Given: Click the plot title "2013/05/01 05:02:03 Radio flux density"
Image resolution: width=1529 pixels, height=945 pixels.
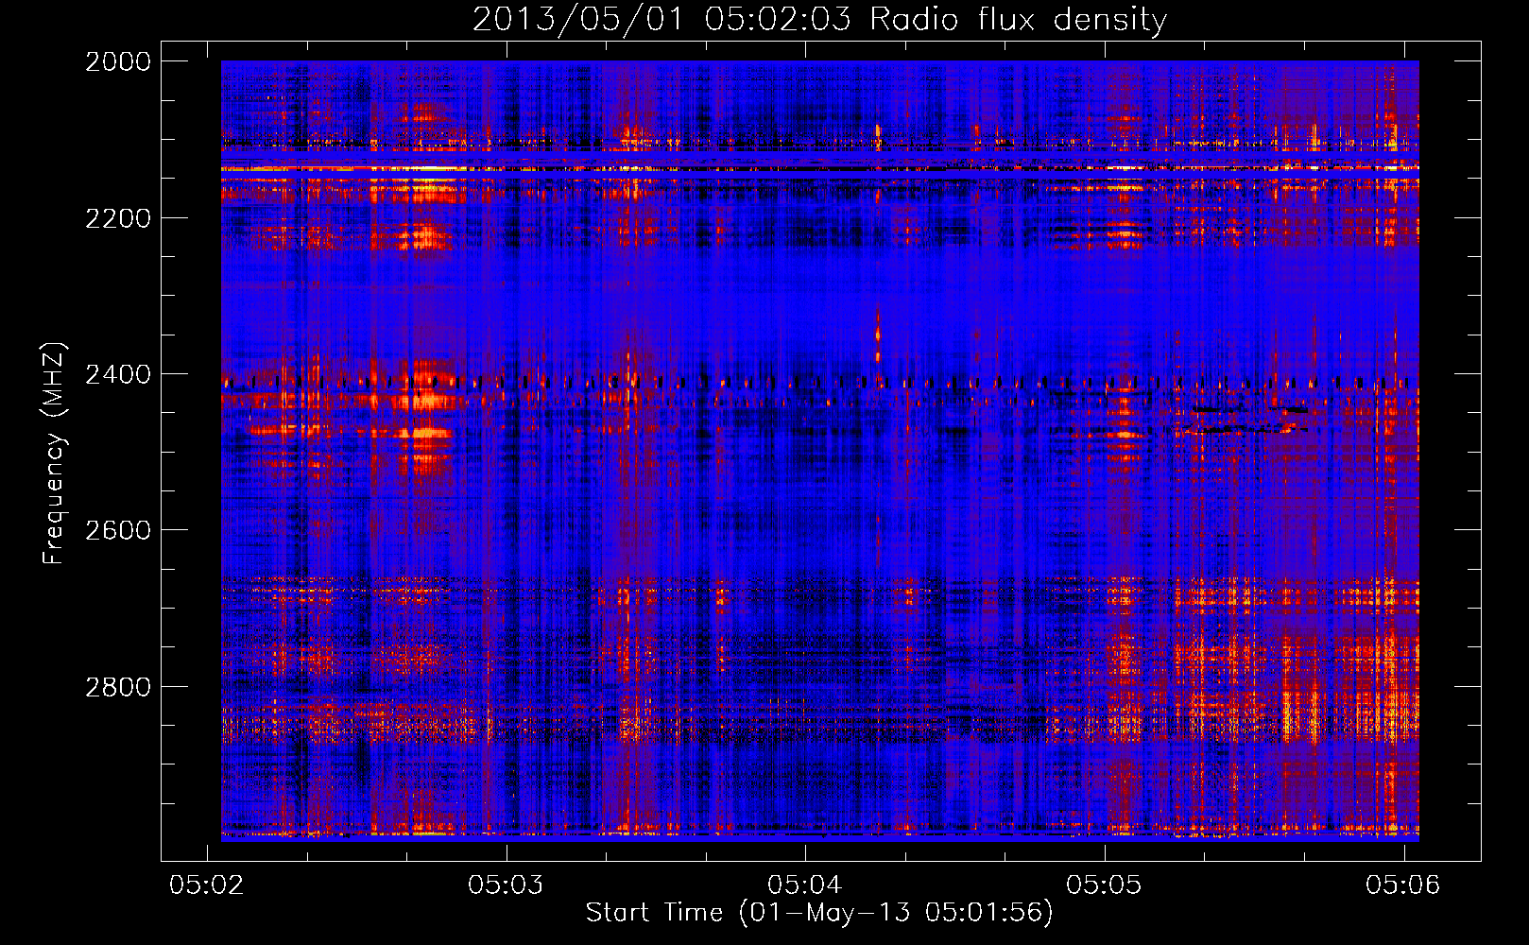Looking at the screenshot, I should 819,20.
